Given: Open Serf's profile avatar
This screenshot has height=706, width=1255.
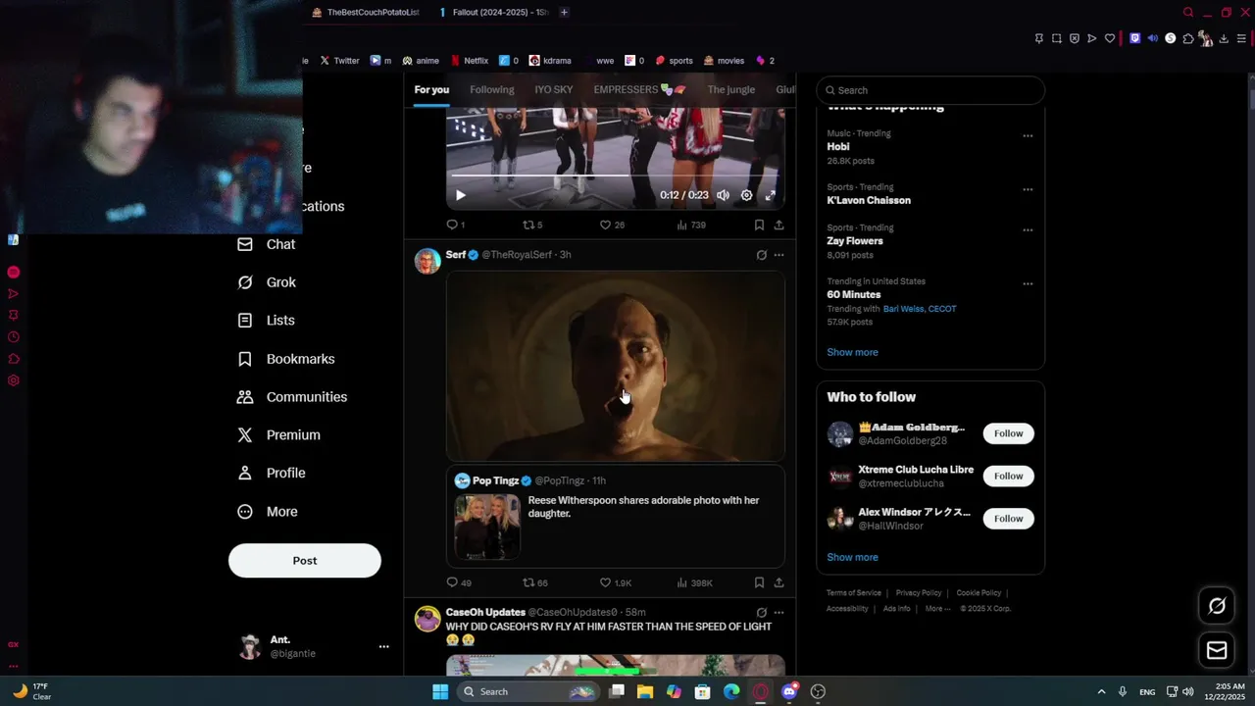Looking at the screenshot, I should [x=427, y=262].
